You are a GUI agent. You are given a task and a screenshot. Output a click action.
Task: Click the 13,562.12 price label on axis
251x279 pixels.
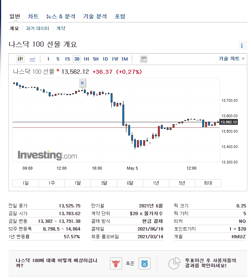click(x=229, y=122)
